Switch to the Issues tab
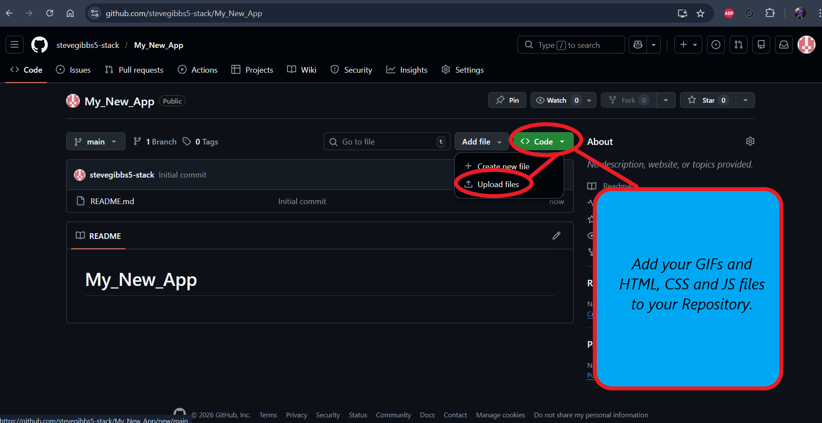Viewport: 822px width, 423px height. (x=73, y=70)
